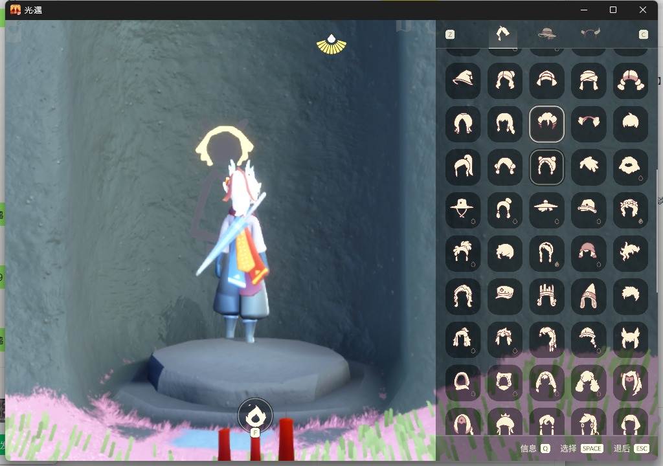663x466 pixels.
Task: Select the captain's peaked cap icon
Action: (x=505, y=296)
